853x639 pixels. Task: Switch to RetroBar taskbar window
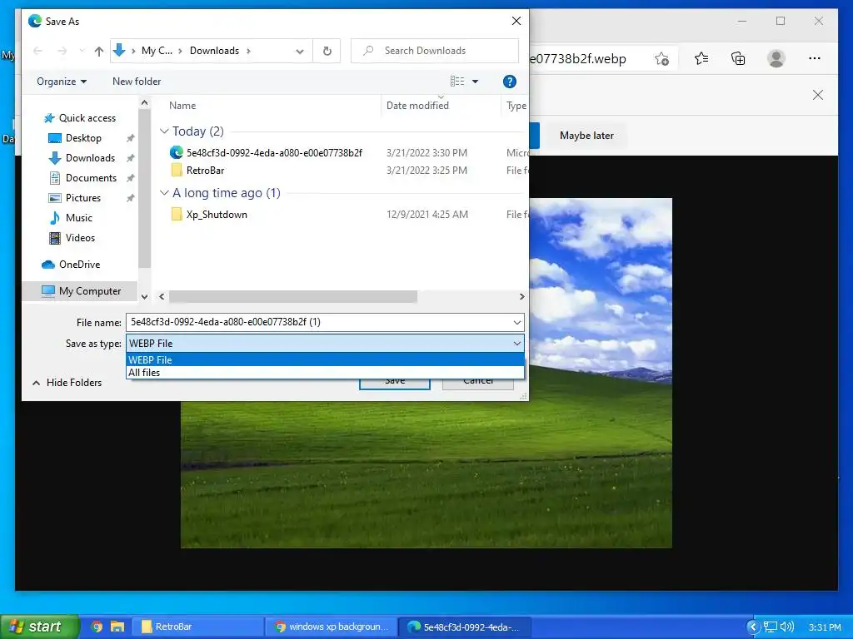click(x=198, y=627)
